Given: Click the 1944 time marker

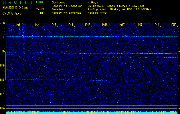Looking at the screenshot, I should [70, 25].
